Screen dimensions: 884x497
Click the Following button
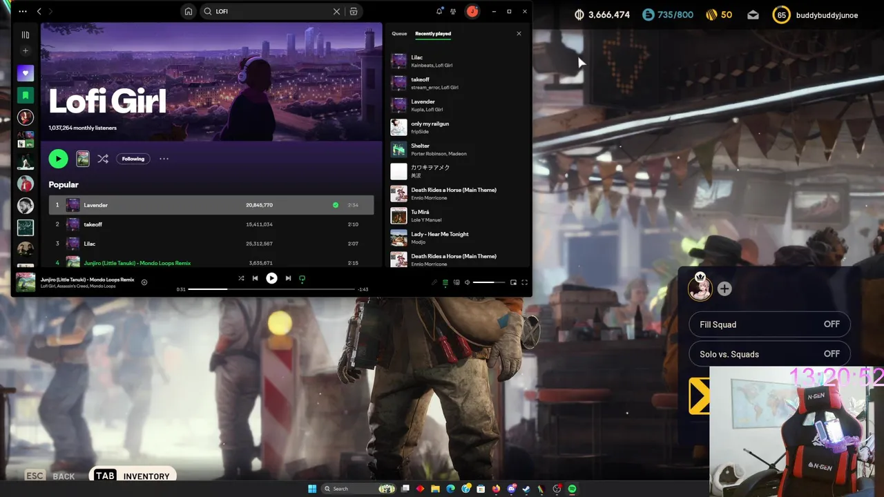point(133,159)
